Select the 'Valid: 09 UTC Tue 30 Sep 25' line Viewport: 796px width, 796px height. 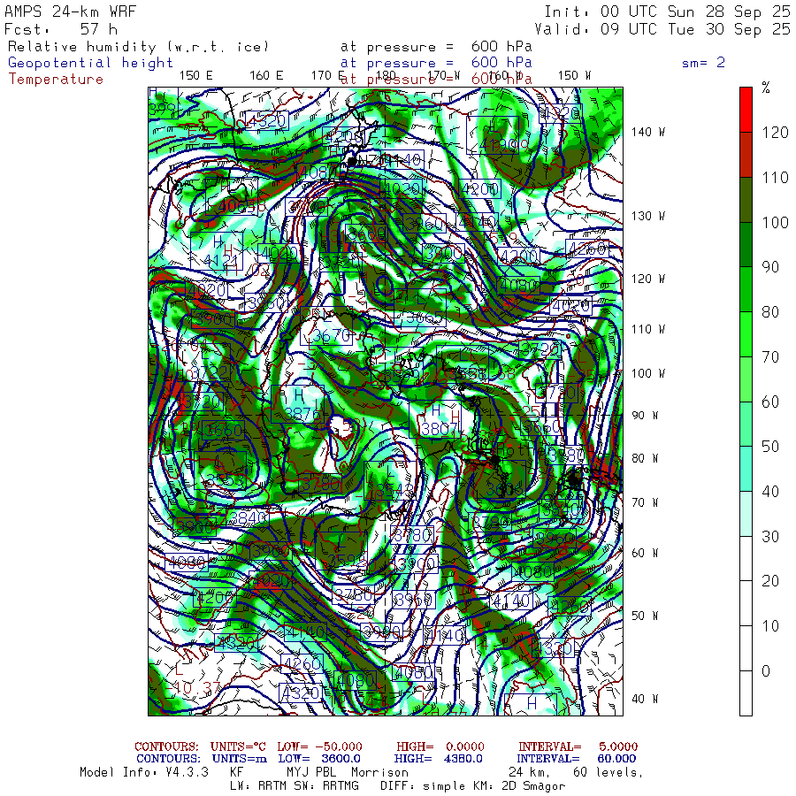click(662, 29)
